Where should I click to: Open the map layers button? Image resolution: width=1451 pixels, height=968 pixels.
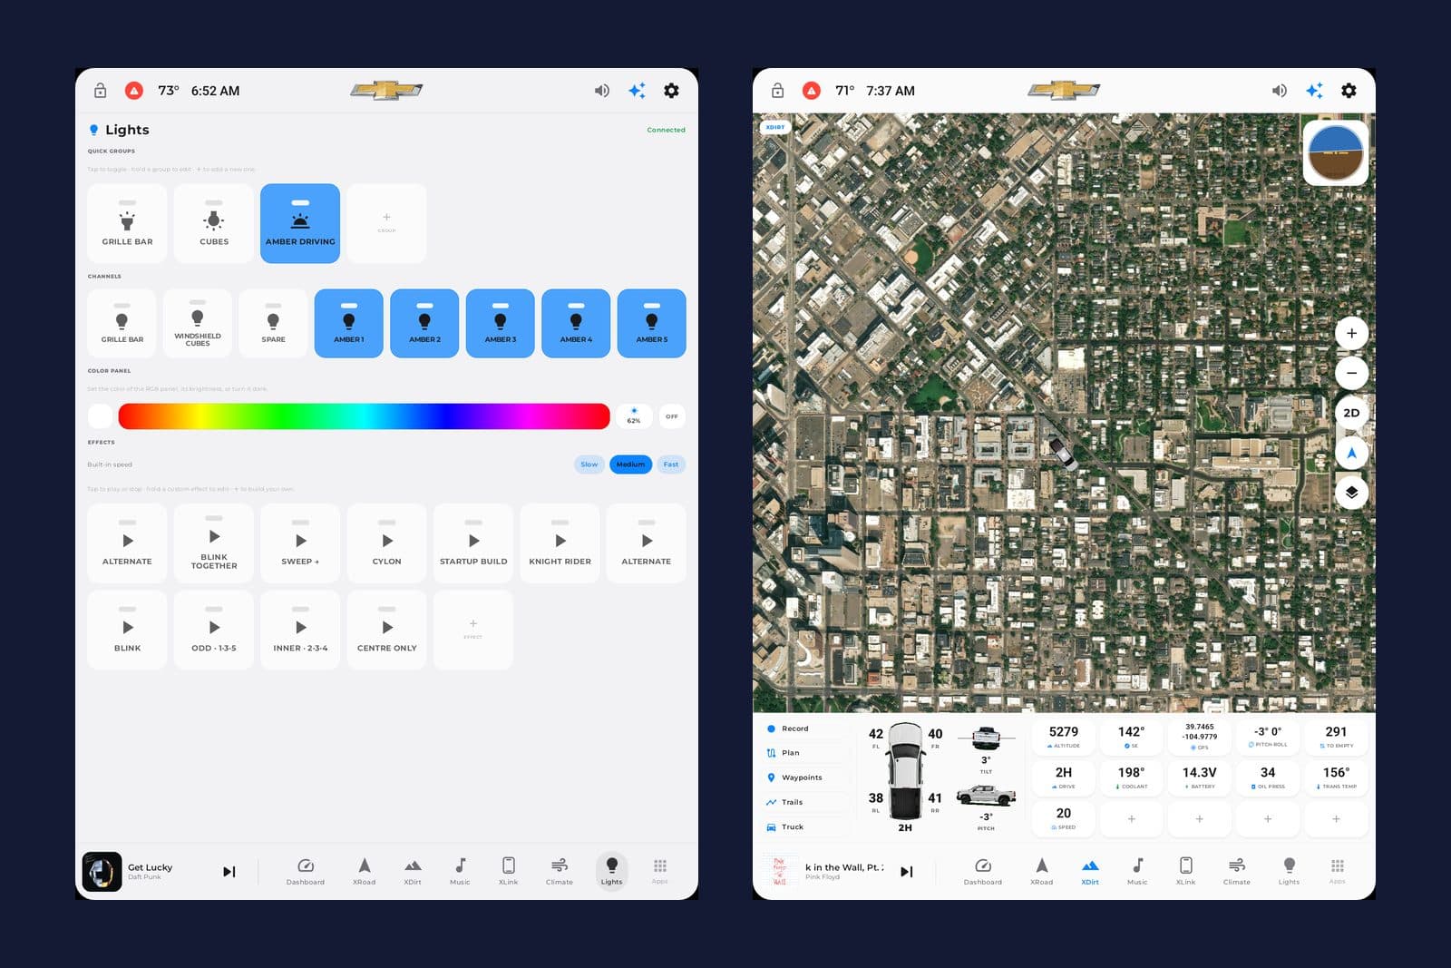tap(1351, 493)
